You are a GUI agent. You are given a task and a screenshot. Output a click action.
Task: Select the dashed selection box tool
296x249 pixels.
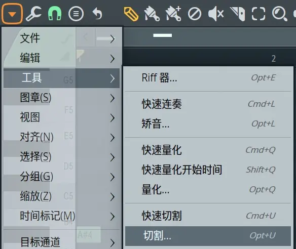click(258, 14)
